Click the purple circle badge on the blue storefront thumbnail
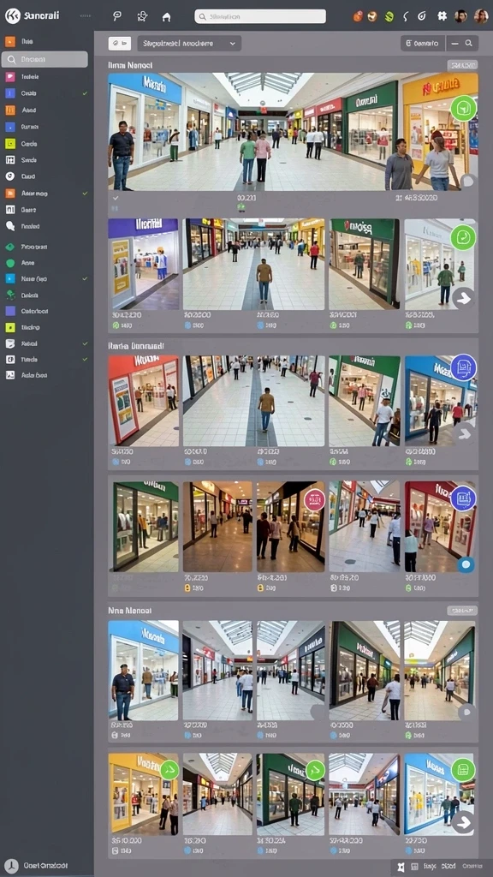This screenshot has width=493, height=877. coord(463,367)
